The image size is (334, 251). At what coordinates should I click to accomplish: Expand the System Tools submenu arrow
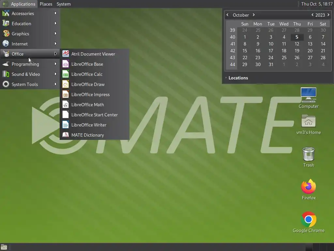point(55,84)
